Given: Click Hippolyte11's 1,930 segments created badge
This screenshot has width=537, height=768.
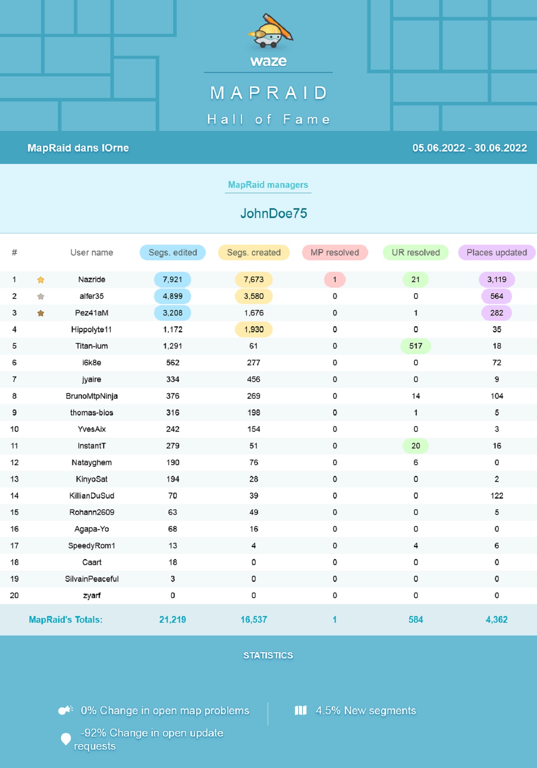Looking at the screenshot, I should coord(254,329).
